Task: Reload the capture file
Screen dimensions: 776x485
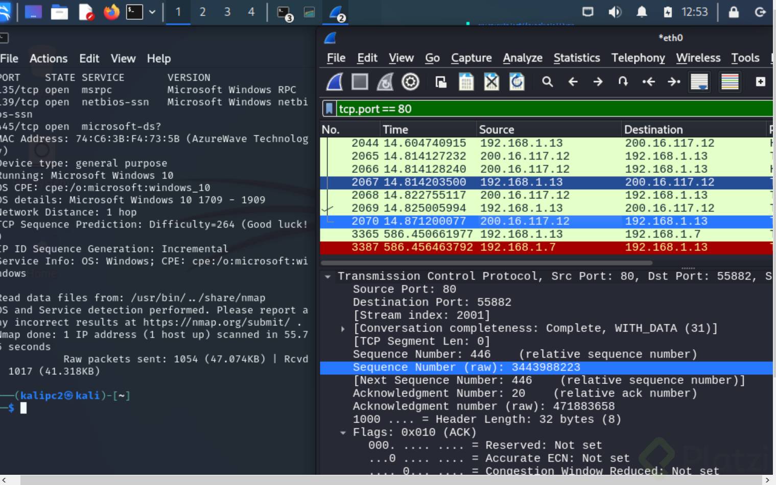Action: [x=516, y=82]
